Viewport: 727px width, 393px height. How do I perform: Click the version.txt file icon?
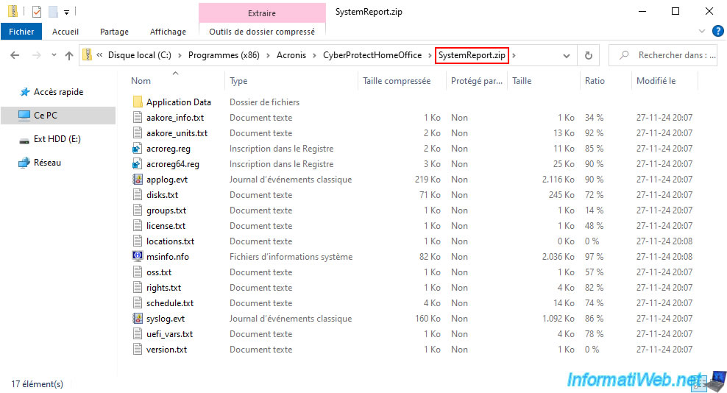pyautogui.click(x=138, y=350)
